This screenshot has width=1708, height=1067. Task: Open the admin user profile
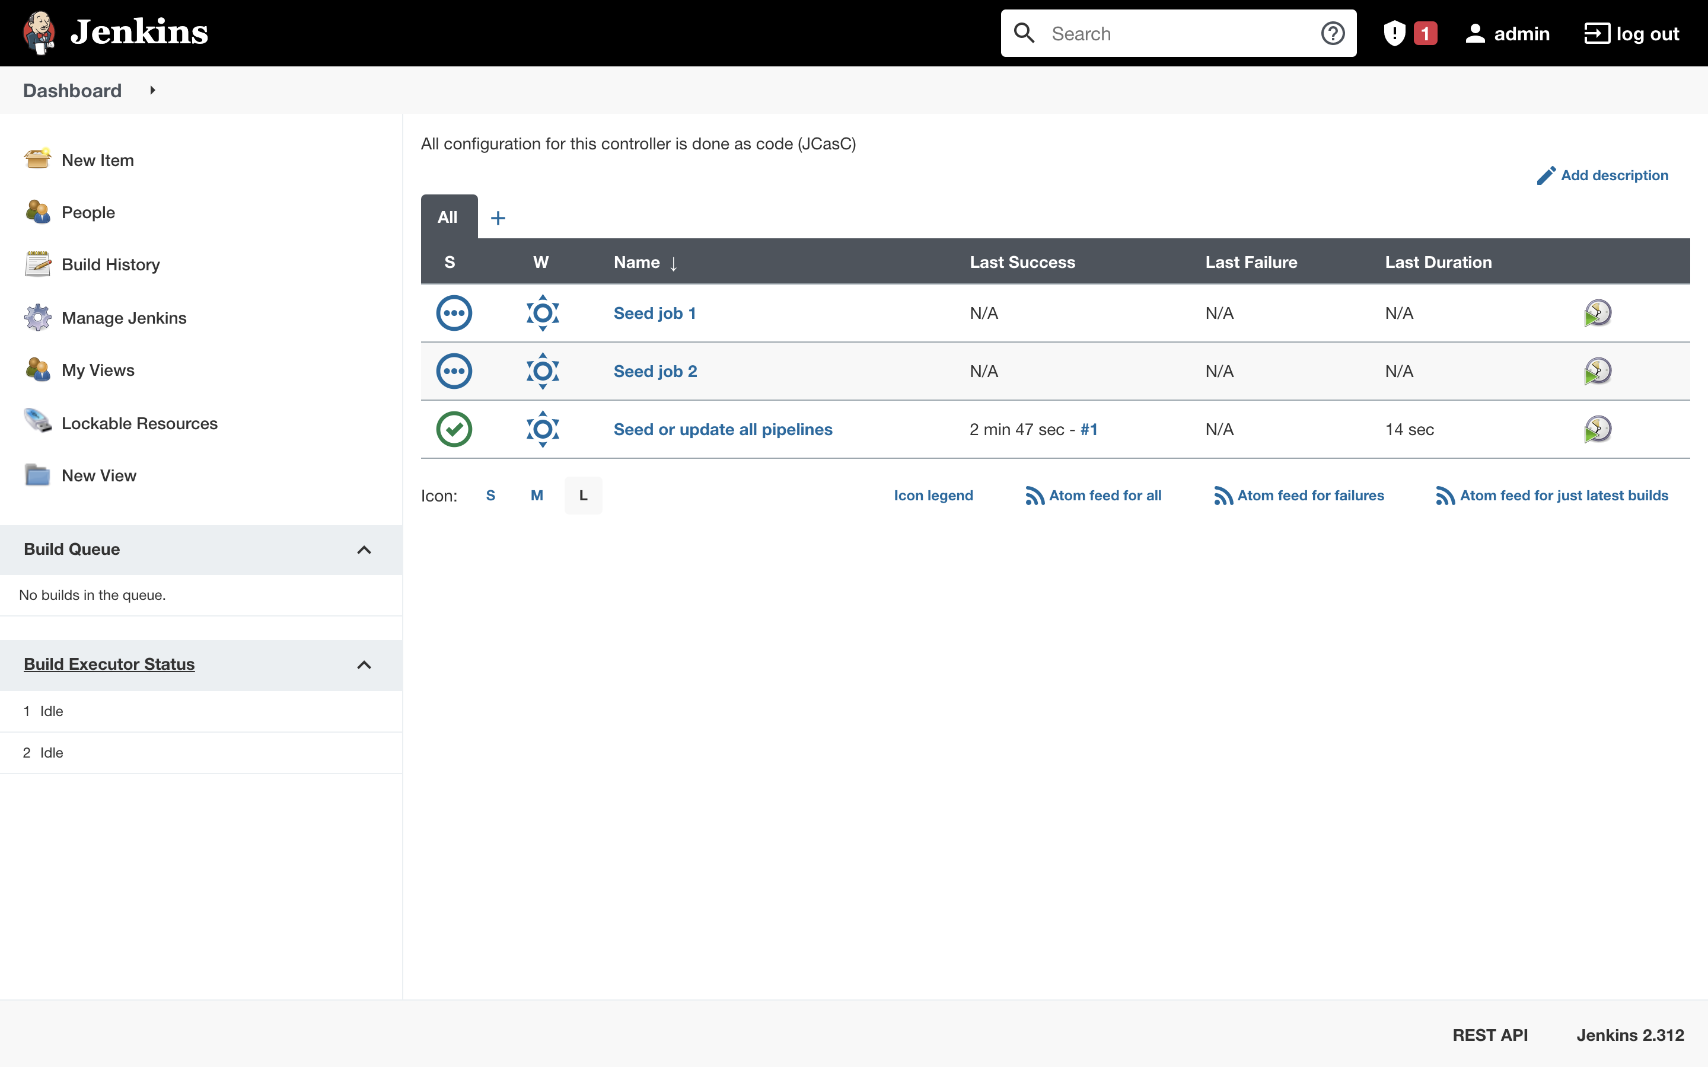coord(1507,33)
